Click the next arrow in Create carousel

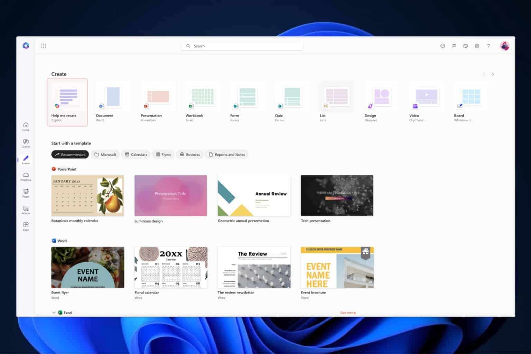click(x=493, y=74)
